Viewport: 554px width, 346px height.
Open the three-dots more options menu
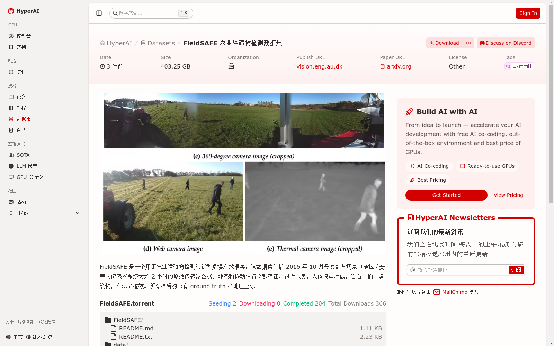tap(468, 43)
